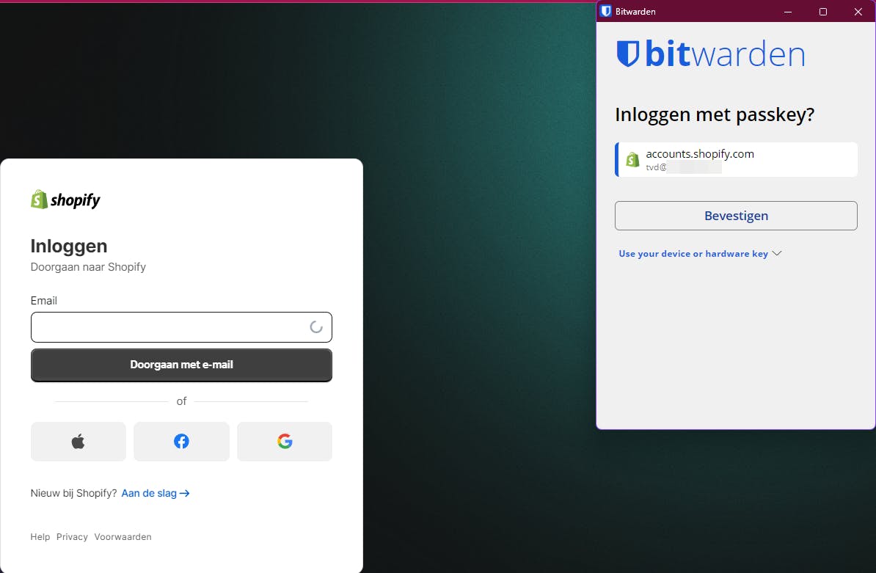Minimize the Bitwarden window
Viewport: 876px width, 573px height.
[787, 11]
